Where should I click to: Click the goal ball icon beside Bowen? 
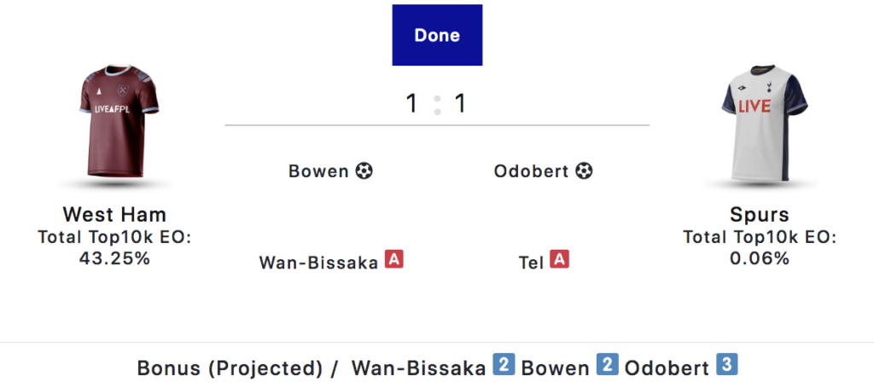click(x=364, y=171)
